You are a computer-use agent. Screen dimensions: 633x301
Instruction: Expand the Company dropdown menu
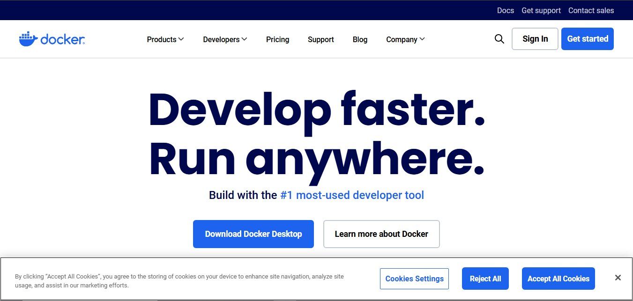coord(405,39)
